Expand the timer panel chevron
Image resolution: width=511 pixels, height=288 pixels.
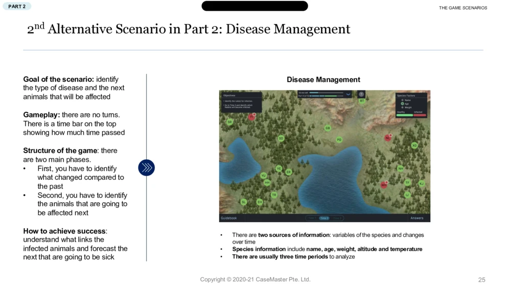[349, 94]
